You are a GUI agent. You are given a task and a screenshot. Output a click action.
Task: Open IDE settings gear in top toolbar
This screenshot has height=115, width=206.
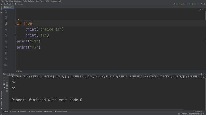tap(204, 4)
